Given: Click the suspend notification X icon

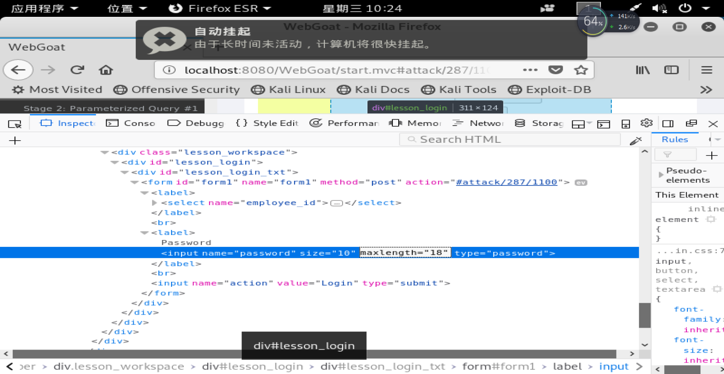Looking at the screenshot, I should 164,40.
